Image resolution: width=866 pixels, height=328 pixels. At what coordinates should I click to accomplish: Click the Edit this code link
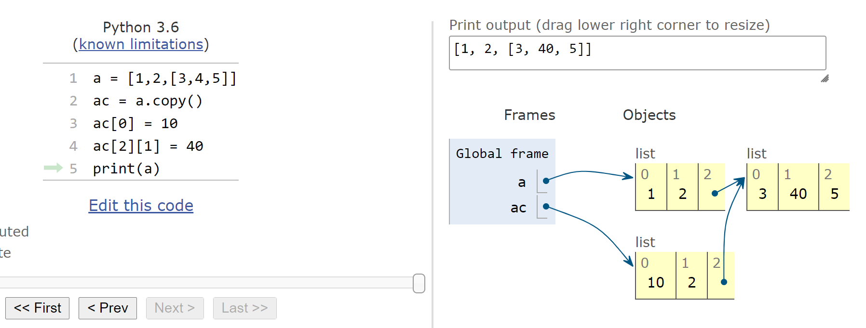coord(141,206)
